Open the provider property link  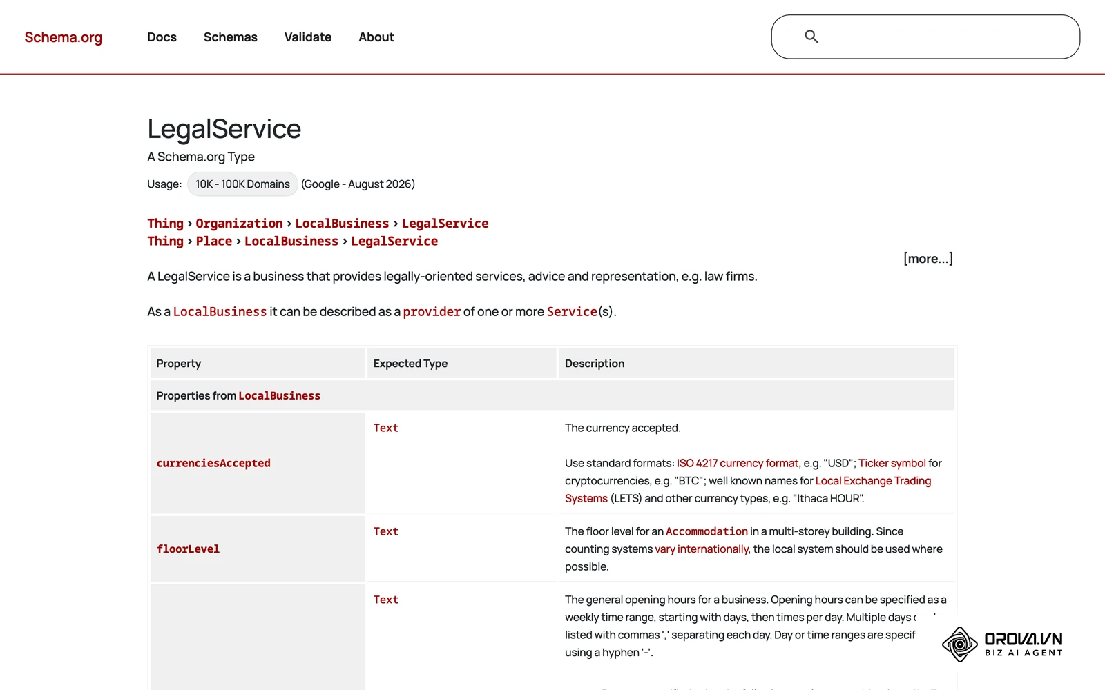pyautogui.click(x=432, y=312)
